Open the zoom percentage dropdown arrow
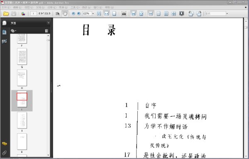Image resolution: width=249 pixels, height=159 pixels. coord(93,14)
